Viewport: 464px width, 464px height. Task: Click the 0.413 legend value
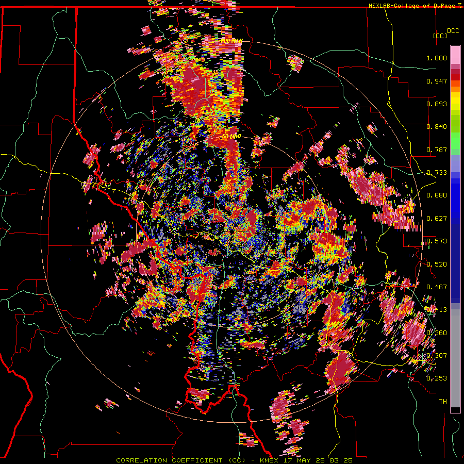[437, 310]
